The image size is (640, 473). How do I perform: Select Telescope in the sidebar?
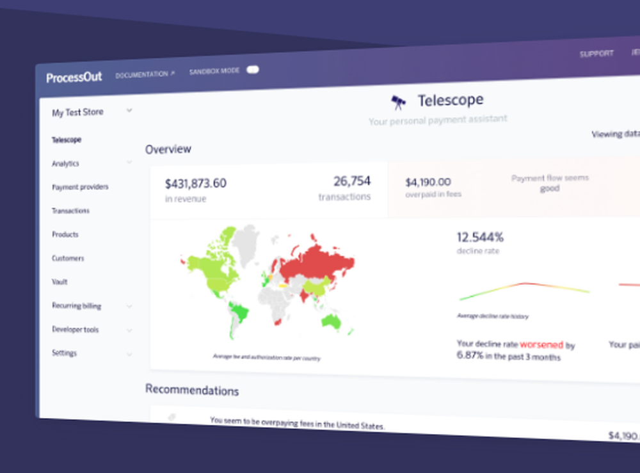[x=67, y=140]
